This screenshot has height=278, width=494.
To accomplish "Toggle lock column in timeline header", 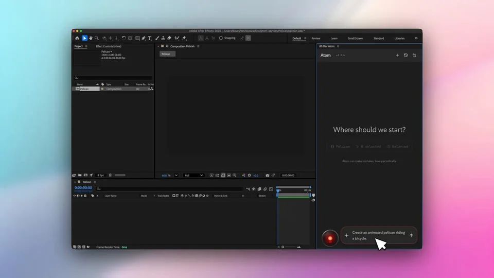I will click(85, 196).
